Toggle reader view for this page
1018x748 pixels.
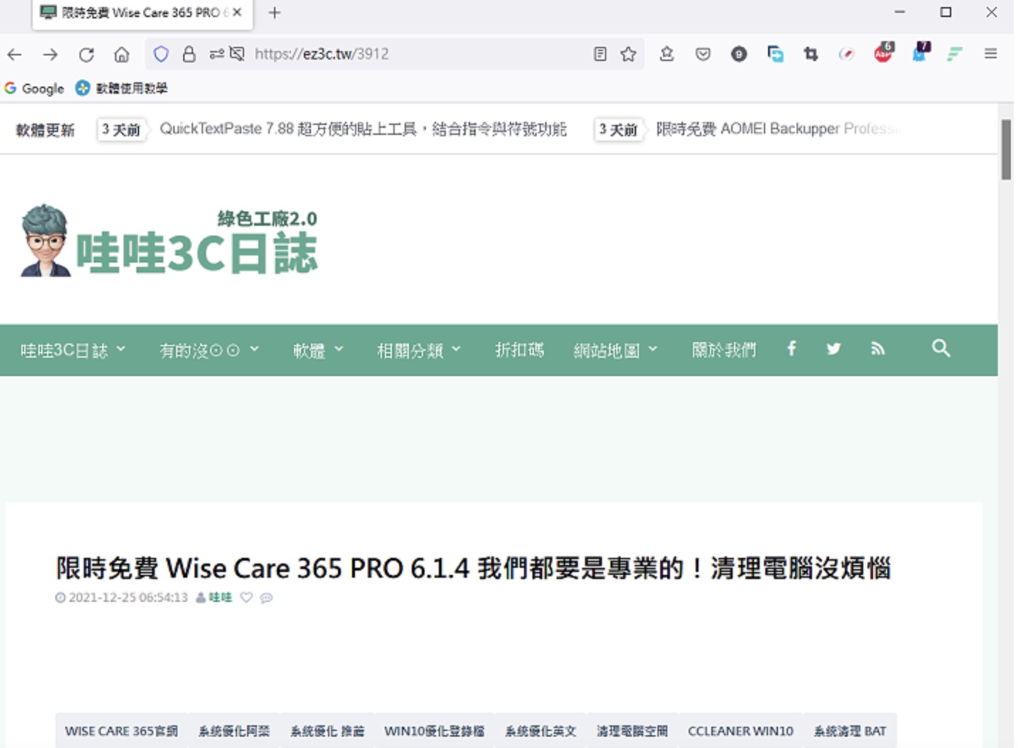click(600, 54)
